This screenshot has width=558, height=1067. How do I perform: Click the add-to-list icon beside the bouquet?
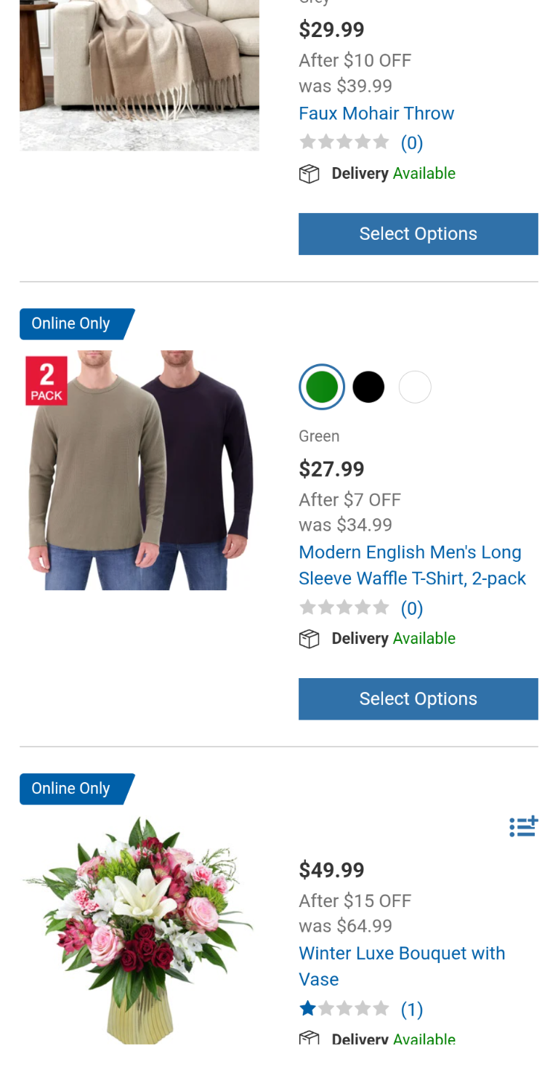(x=523, y=827)
